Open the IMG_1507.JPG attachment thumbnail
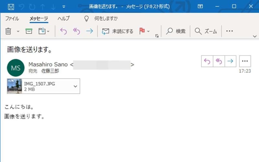This screenshot has height=162, width=259. pyautogui.click(x=15, y=86)
